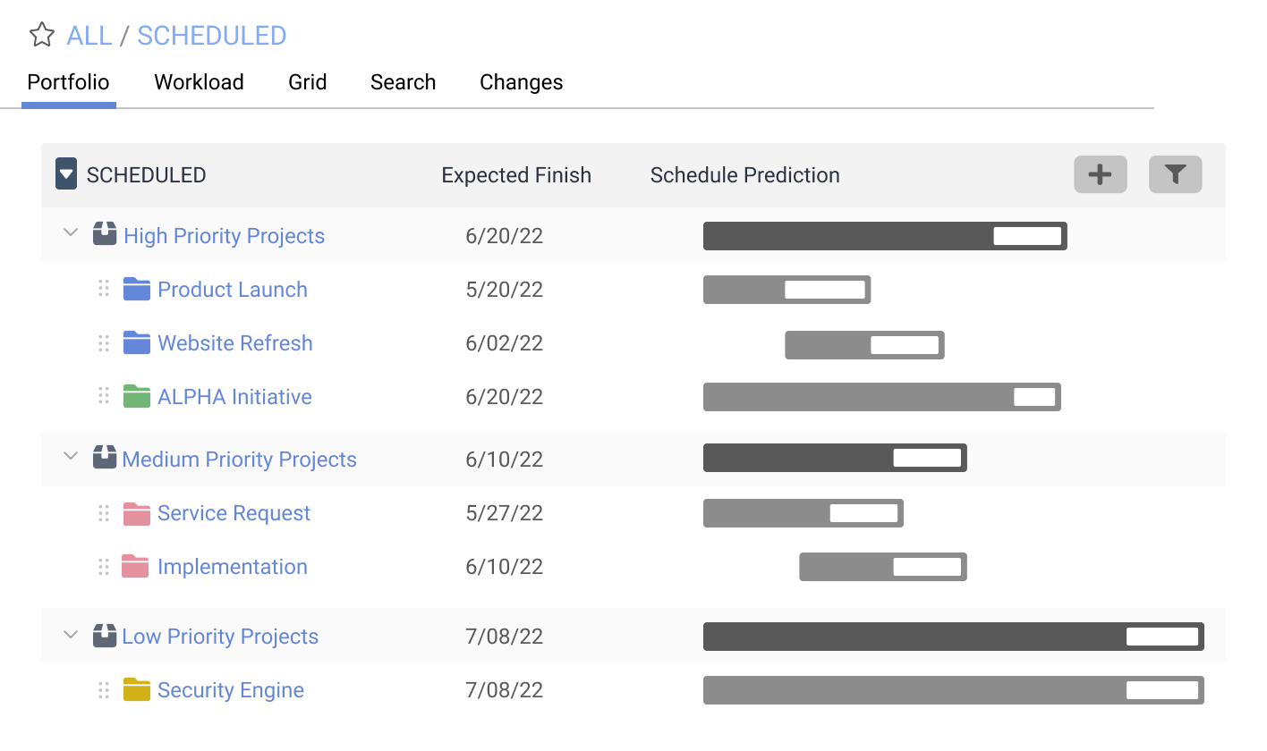Screen dimensions: 1267x751
Task: Select the yellow folder icon for Security Engine
Action: [x=137, y=689]
